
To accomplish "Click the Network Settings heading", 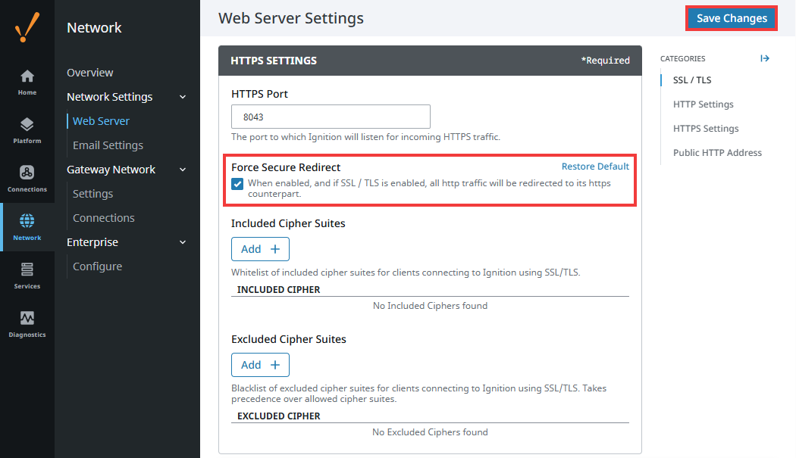I will pyautogui.click(x=110, y=97).
